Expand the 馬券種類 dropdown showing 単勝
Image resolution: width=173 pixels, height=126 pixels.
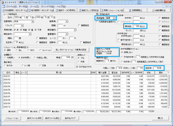click(x=111, y=18)
